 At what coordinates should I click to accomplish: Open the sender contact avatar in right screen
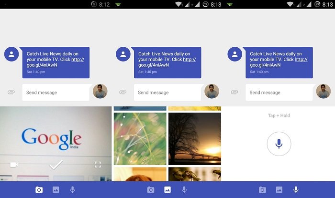pos(235,54)
